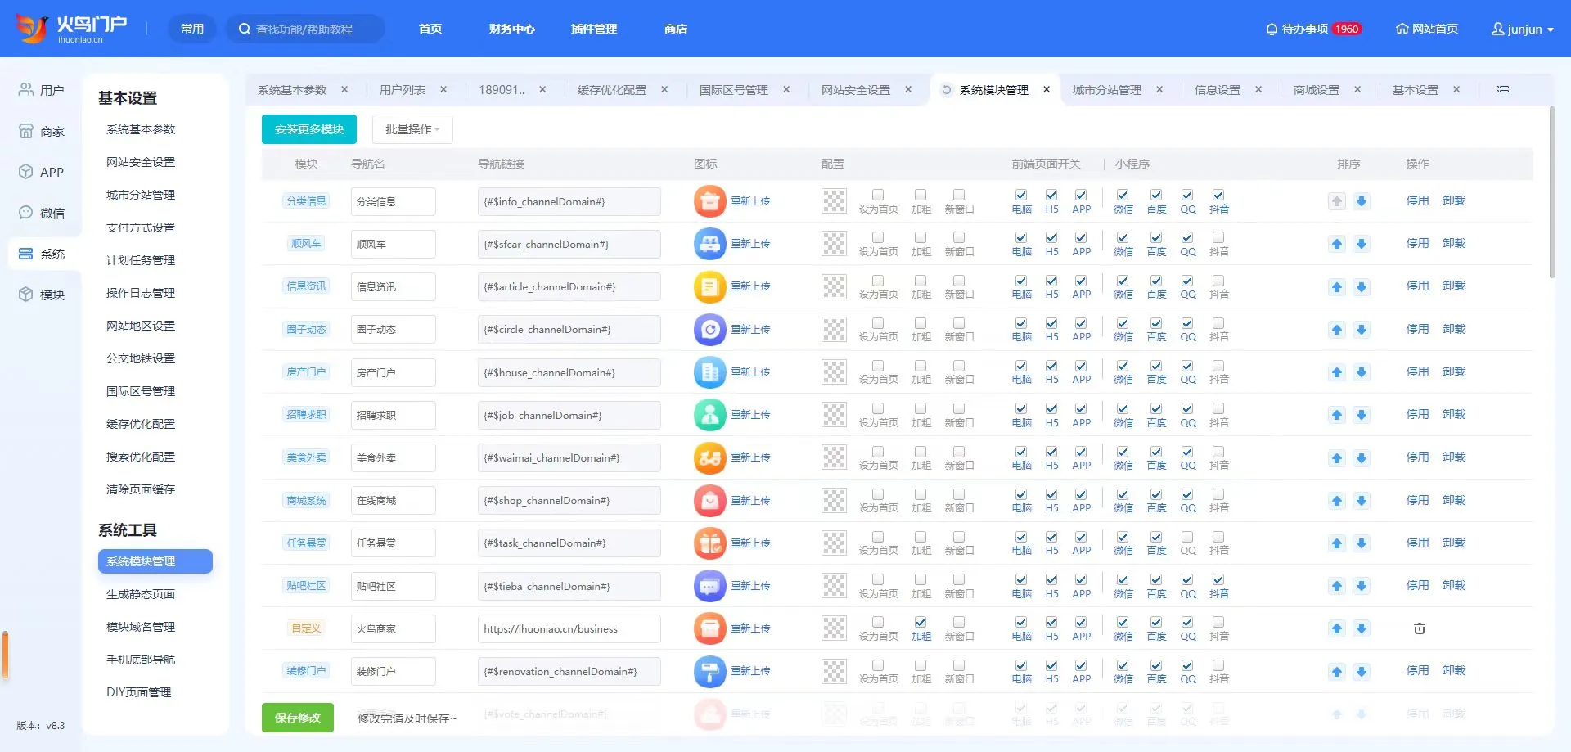
Task: Open color picker swatch for 分类信息
Action: pyautogui.click(x=834, y=201)
